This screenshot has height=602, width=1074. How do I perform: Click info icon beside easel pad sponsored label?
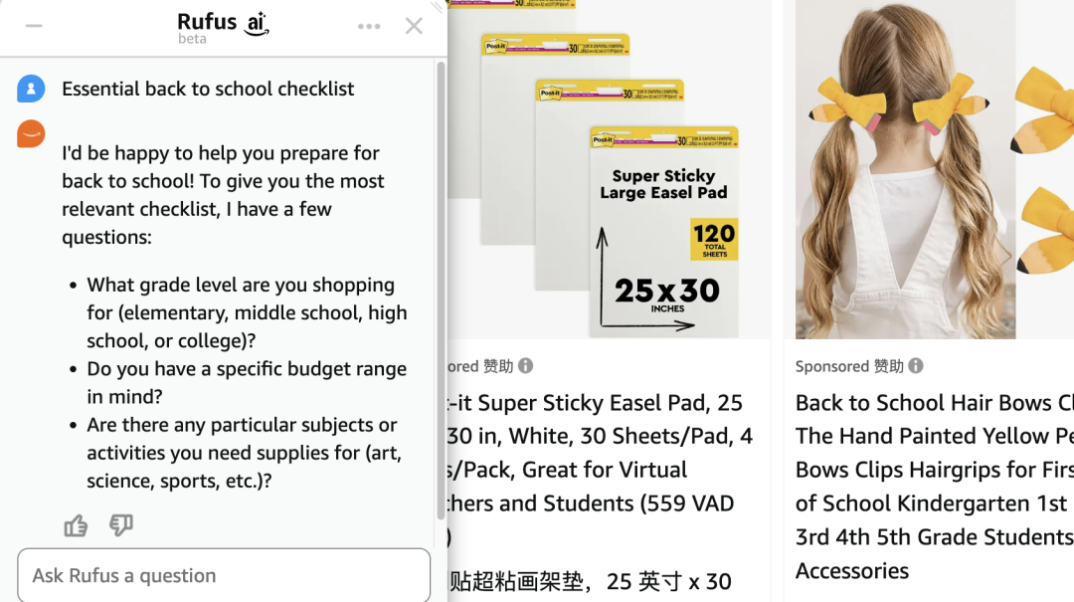click(x=525, y=366)
